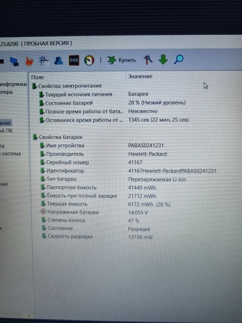Launch the system stability test flame icon
Image resolution: width=242 pixels, height=323 pixels.
[29, 61]
